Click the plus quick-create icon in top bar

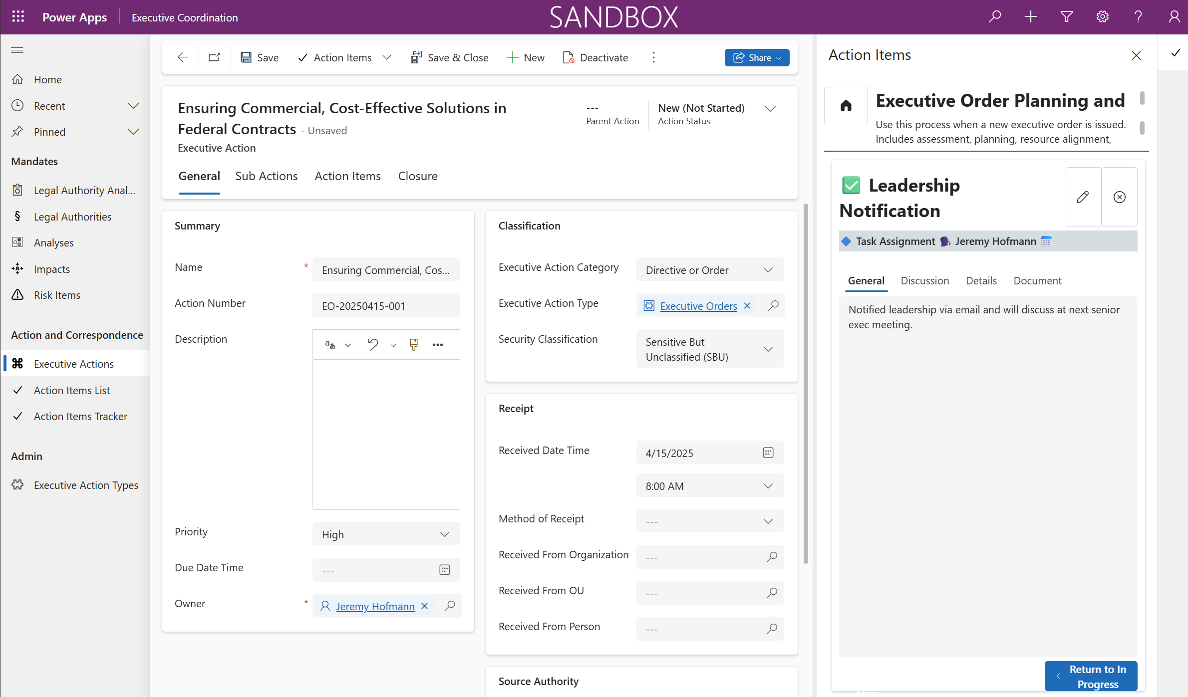click(x=1031, y=17)
